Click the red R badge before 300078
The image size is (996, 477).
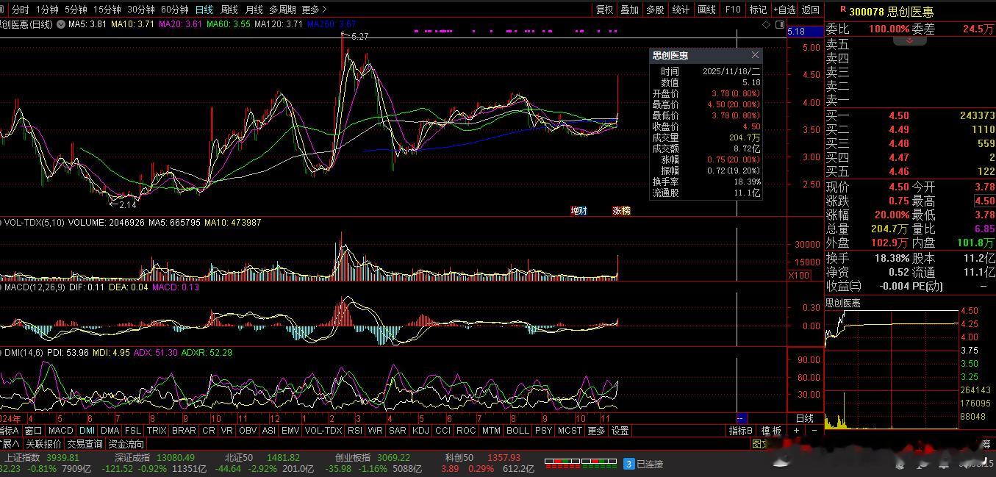tap(842, 11)
